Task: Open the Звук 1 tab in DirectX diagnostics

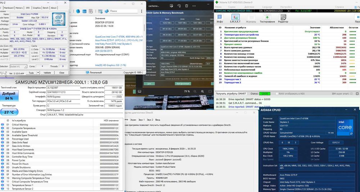Action: (141, 120)
